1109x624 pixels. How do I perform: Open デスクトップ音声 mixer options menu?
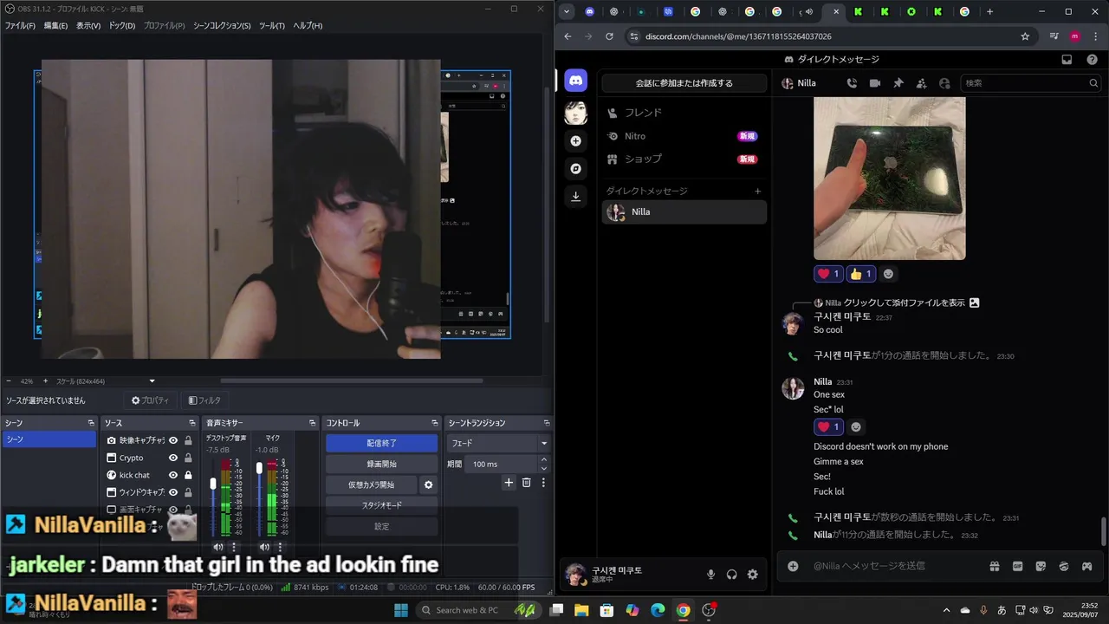[233, 547]
